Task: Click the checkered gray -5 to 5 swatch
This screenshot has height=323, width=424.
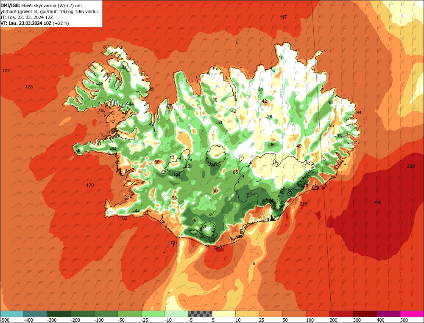Action: (200, 314)
